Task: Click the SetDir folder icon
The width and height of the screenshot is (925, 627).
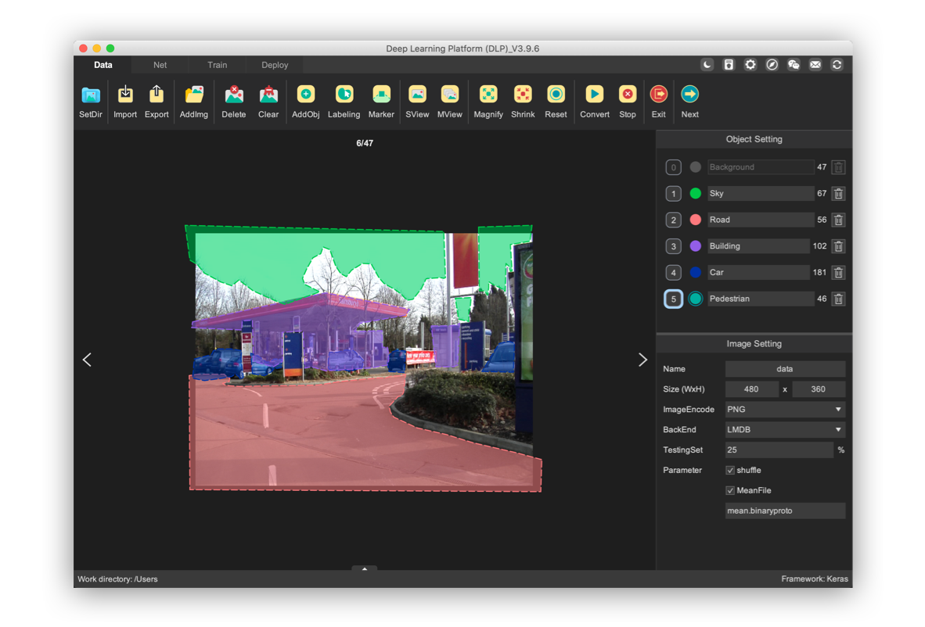Action: [x=91, y=95]
